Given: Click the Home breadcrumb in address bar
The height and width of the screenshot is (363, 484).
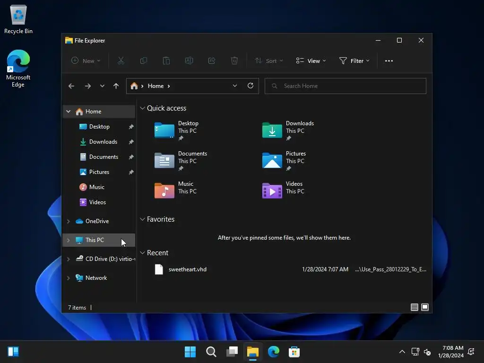Looking at the screenshot, I should point(156,86).
